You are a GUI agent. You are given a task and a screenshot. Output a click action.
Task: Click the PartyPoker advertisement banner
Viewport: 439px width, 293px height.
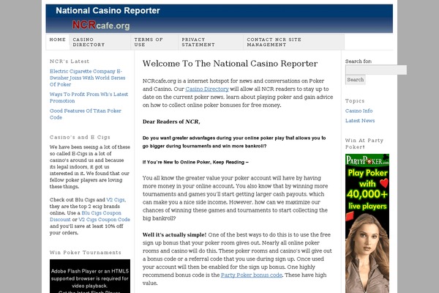pyautogui.click(x=367, y=223)
